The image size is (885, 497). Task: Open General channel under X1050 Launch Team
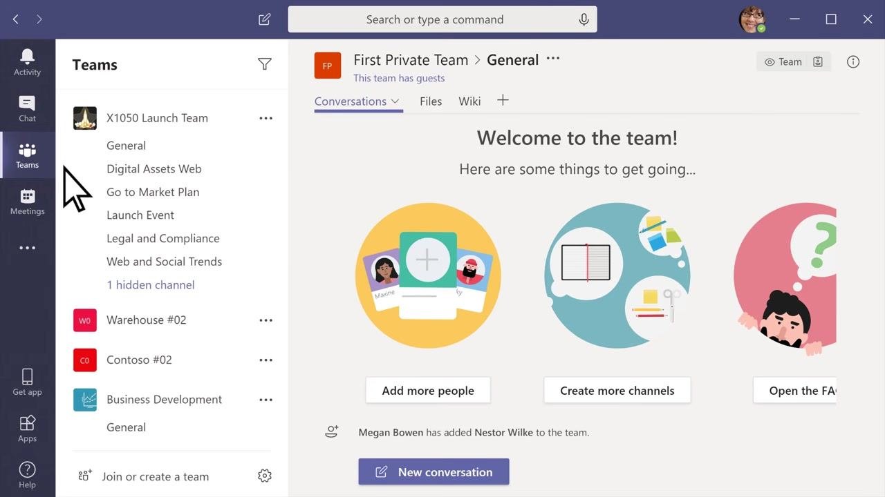tap(126, 146)
